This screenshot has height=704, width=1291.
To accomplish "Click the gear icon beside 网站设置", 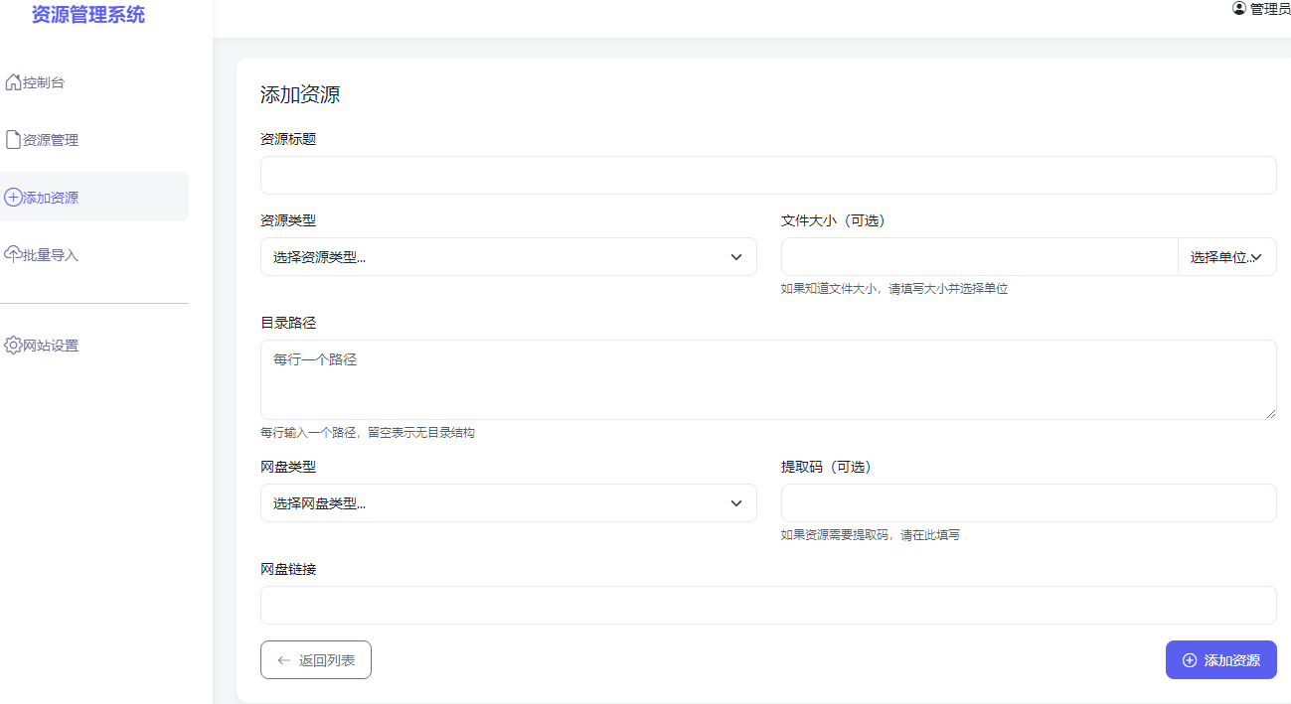I will 13,345.
